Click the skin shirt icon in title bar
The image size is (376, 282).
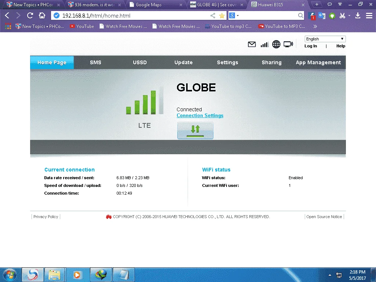340,4
